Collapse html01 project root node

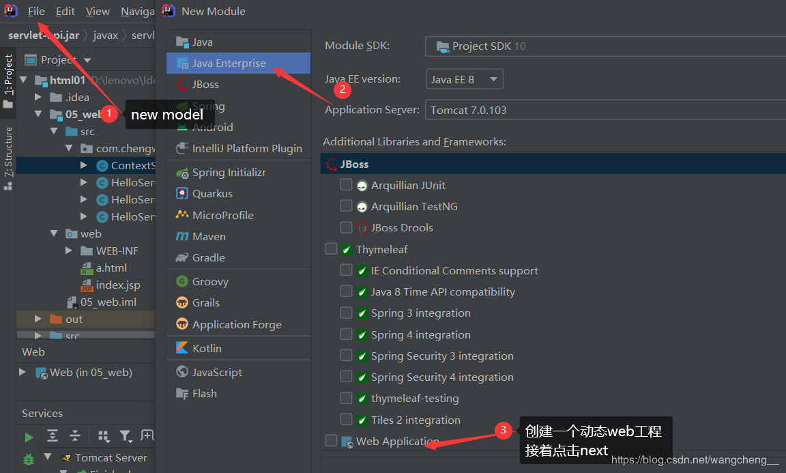pos(23,80)
